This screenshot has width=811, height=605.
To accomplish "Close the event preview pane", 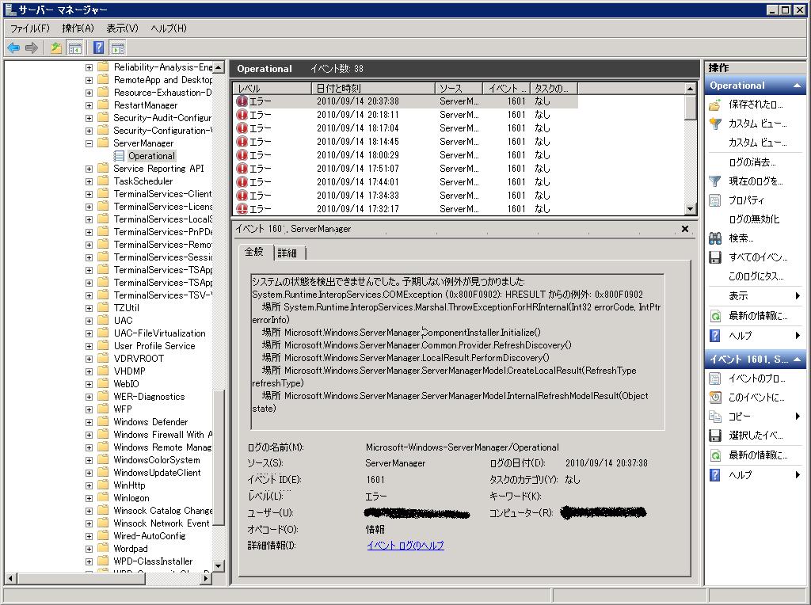I will (685, 229).
